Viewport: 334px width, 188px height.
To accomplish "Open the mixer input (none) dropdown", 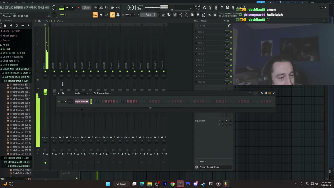I will [212, 26].
